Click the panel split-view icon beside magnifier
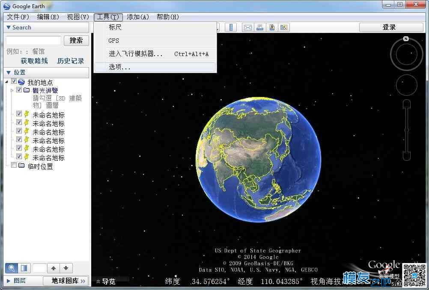The width and height of the screenshot is (429, 290). point(24,268)
